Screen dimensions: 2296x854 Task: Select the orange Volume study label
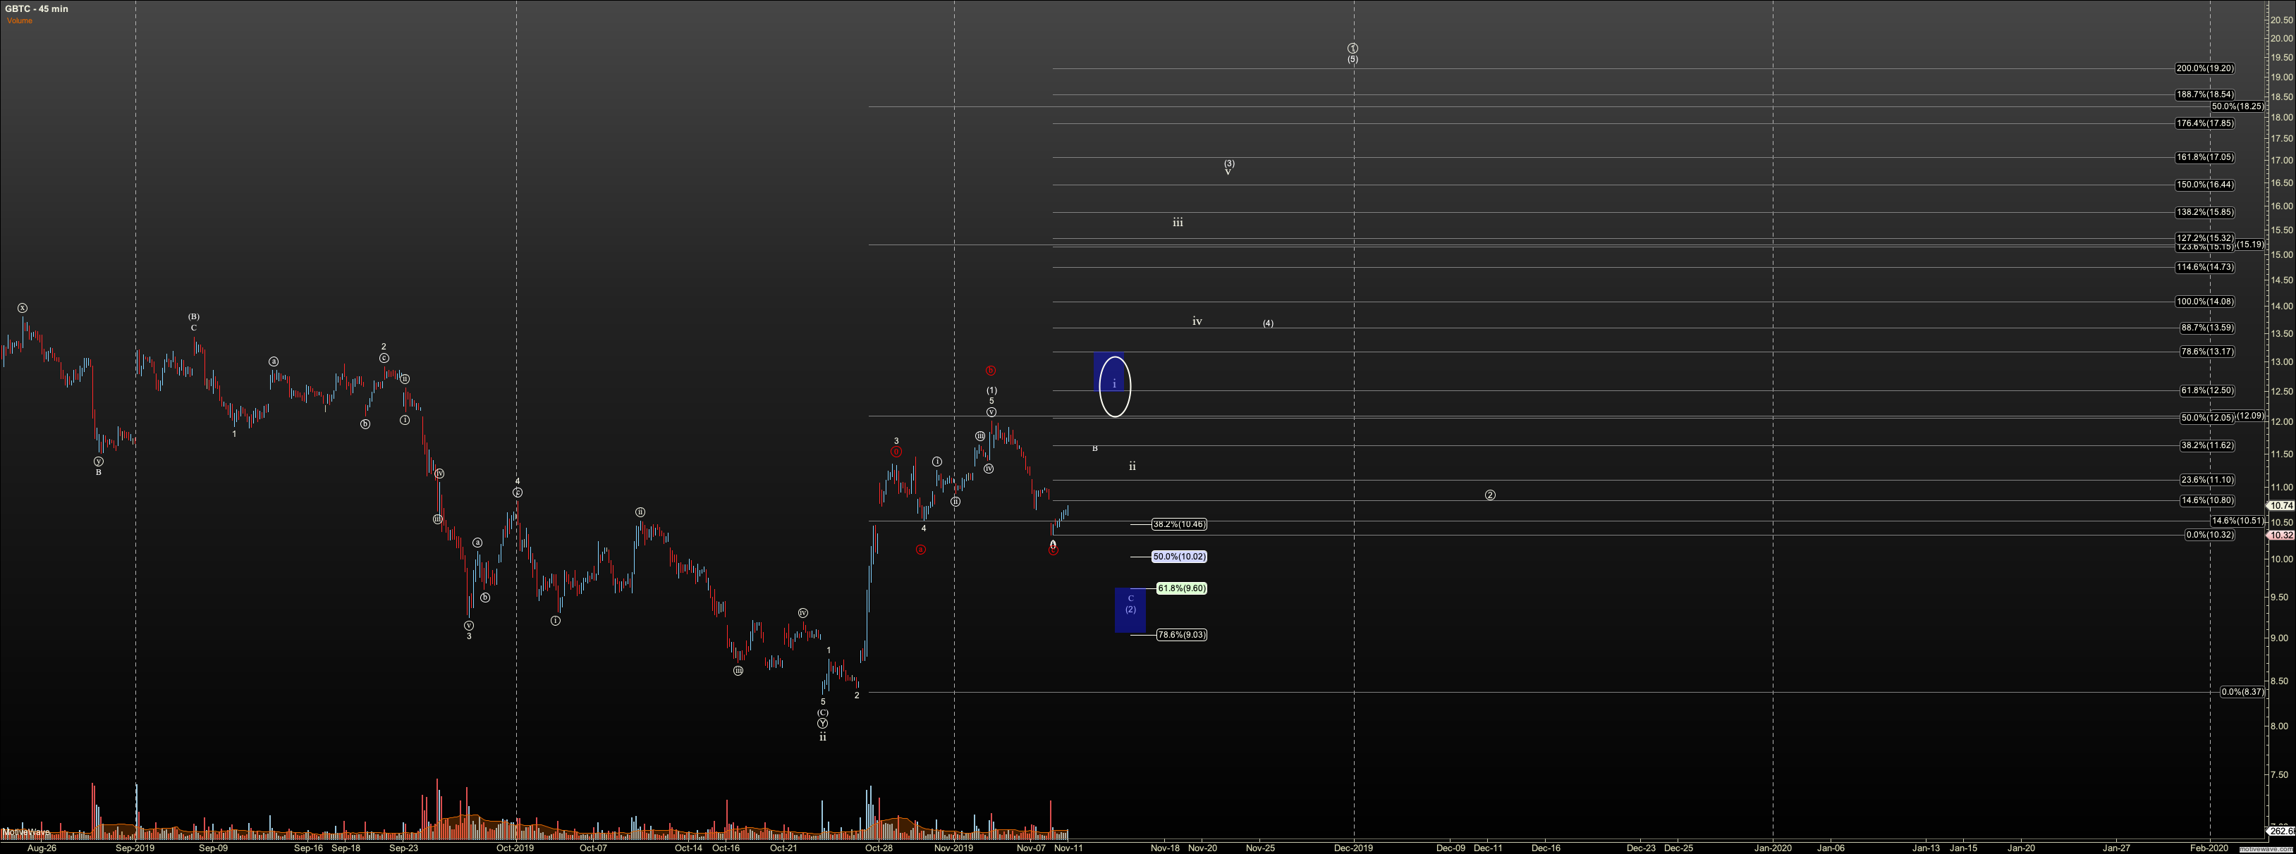20,20
